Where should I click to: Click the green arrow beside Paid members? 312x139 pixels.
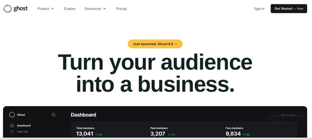(x=169, y=134)
